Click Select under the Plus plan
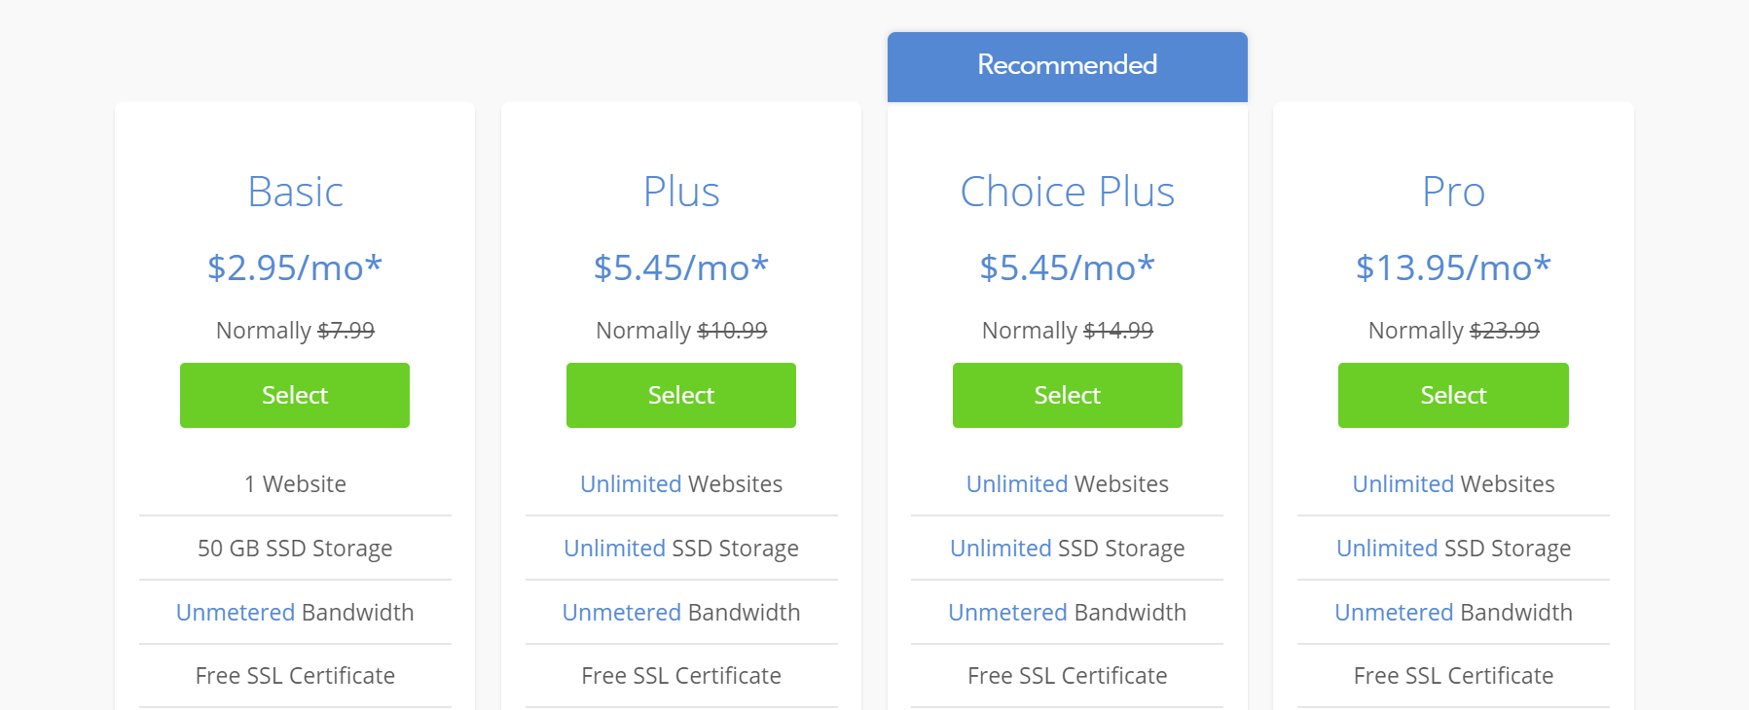Screen dimensions: 1749x710 681,395
